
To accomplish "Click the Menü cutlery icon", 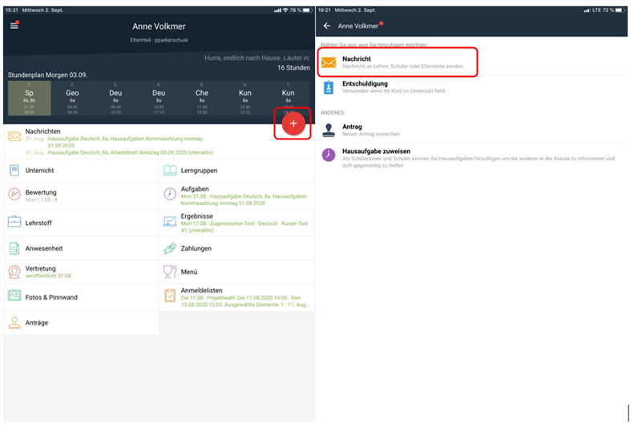I will (170, 272).
